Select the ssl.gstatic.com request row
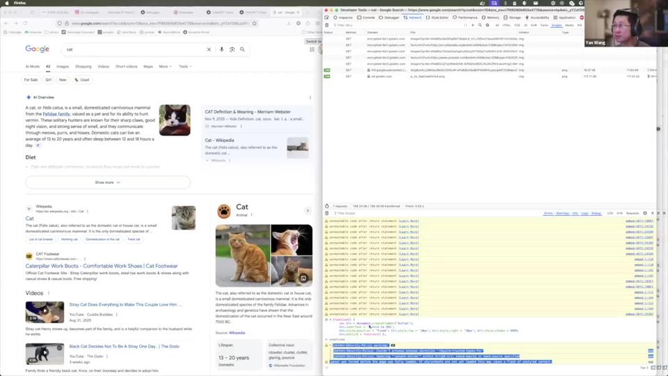The image size is (668, 376). [490, 77]
